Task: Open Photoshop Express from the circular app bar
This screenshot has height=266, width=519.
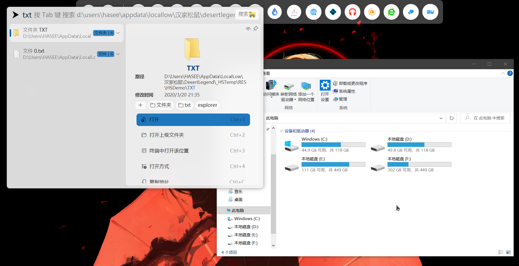Action: point(333,12)
